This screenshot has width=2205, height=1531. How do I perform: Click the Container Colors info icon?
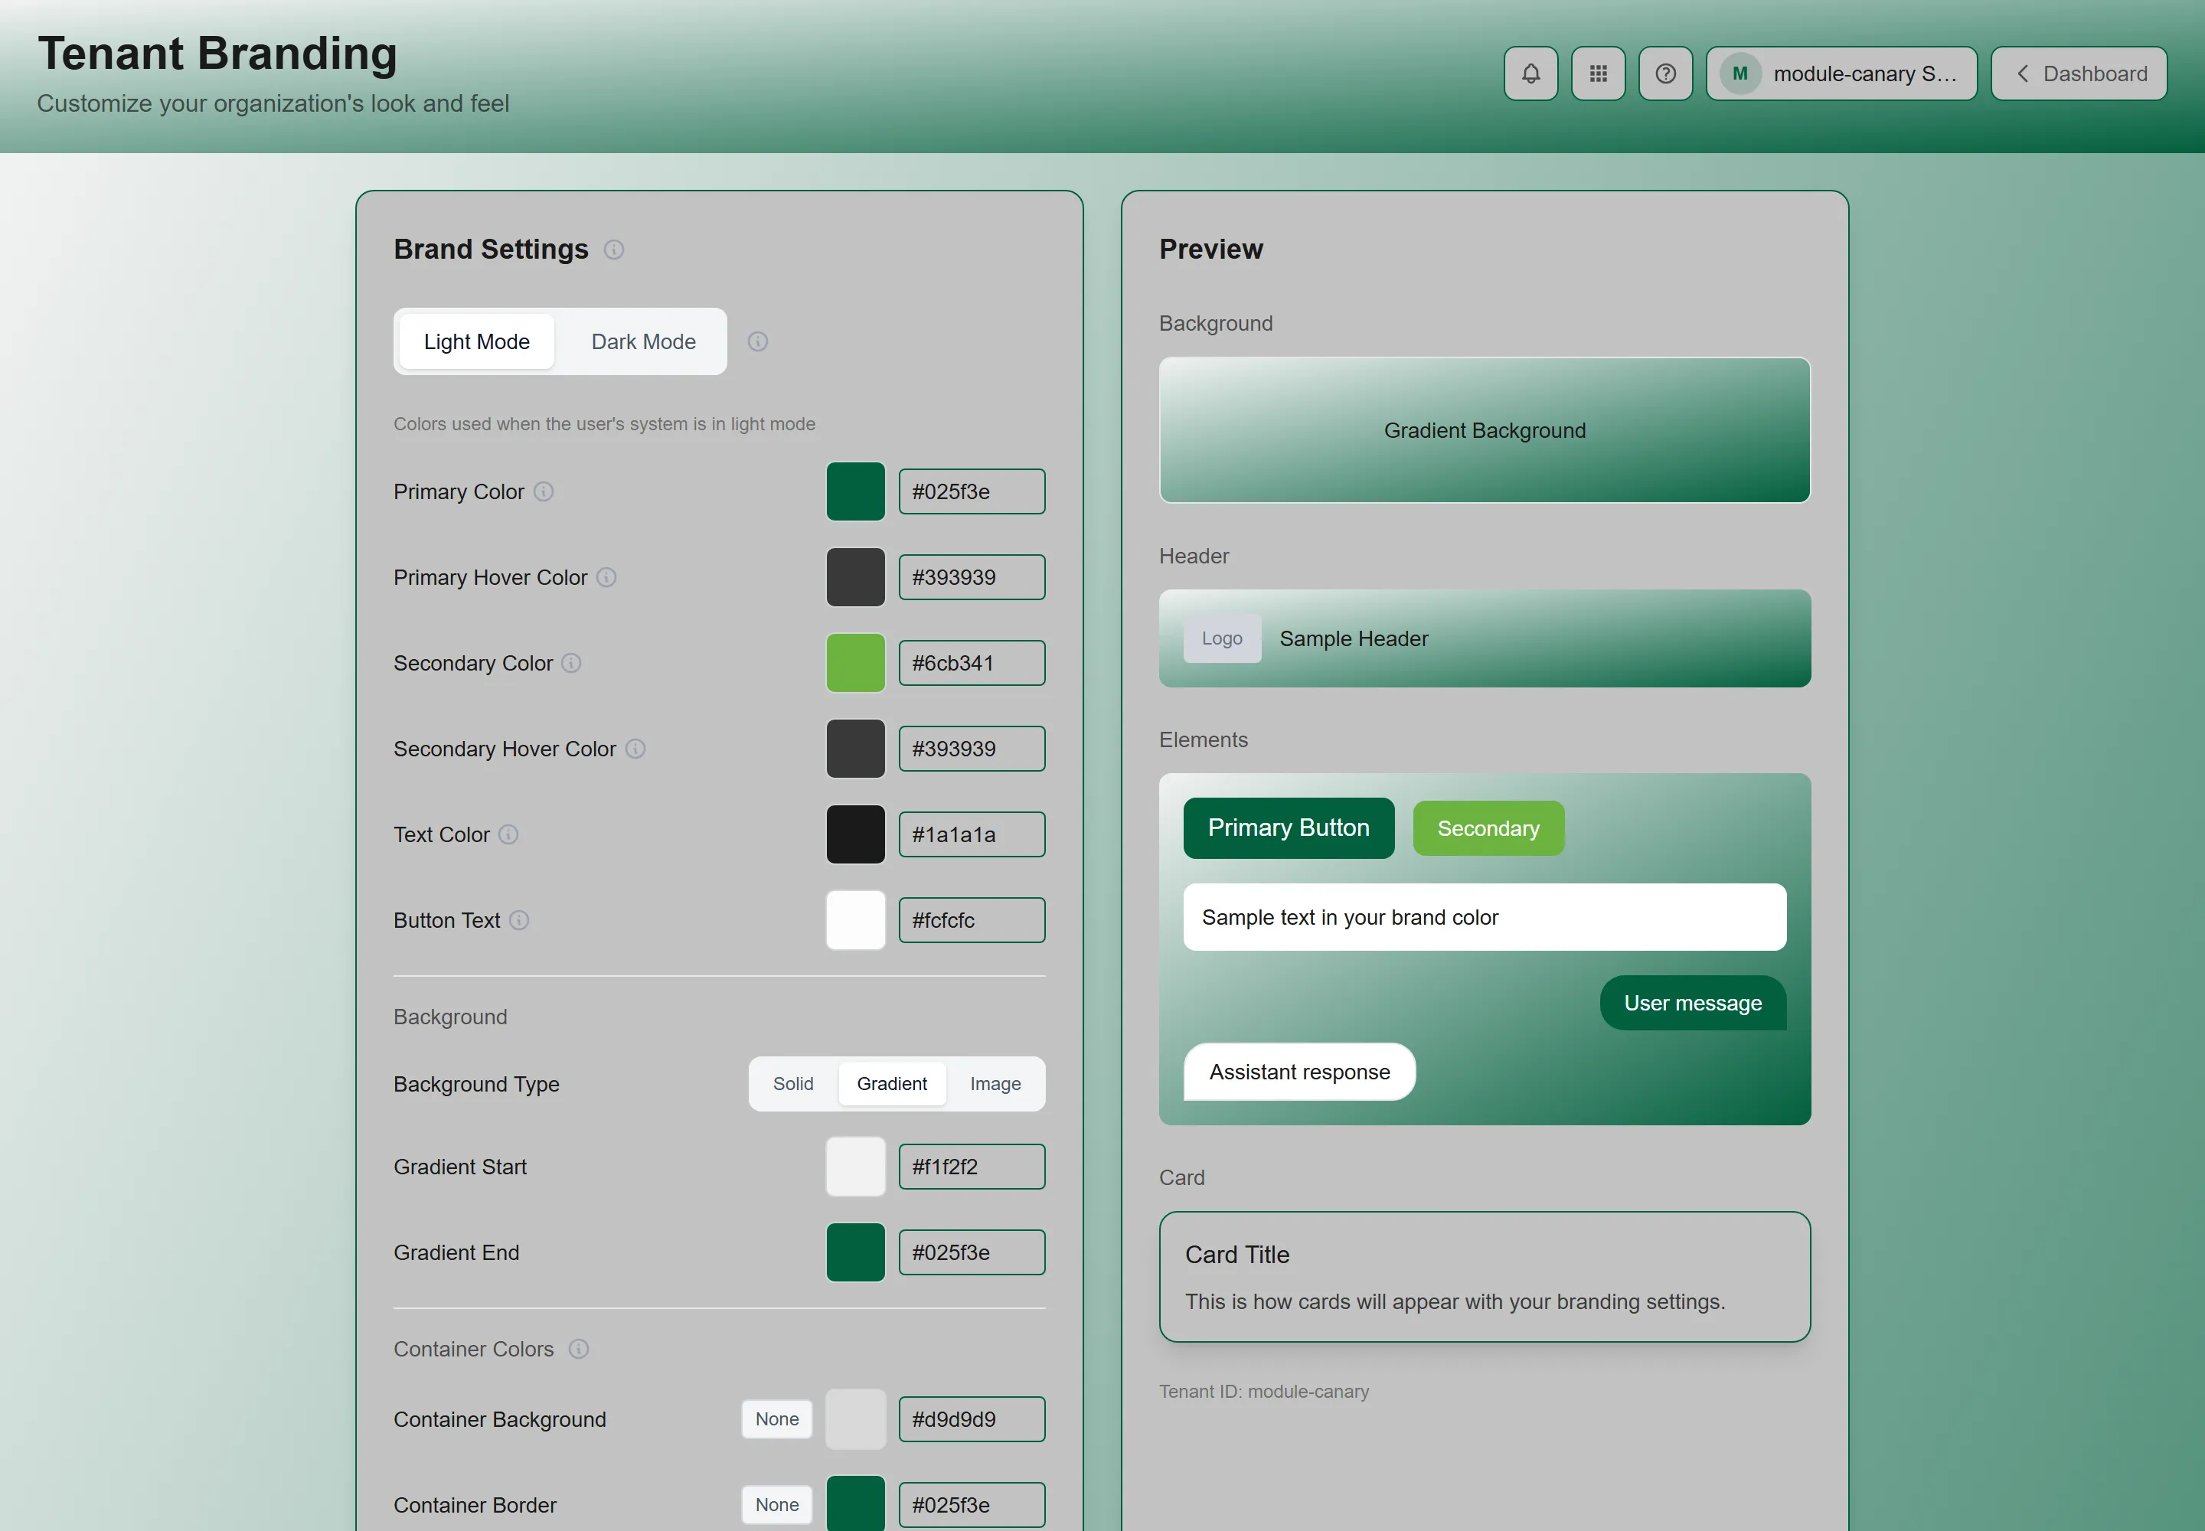click(x=579, y=1349)
